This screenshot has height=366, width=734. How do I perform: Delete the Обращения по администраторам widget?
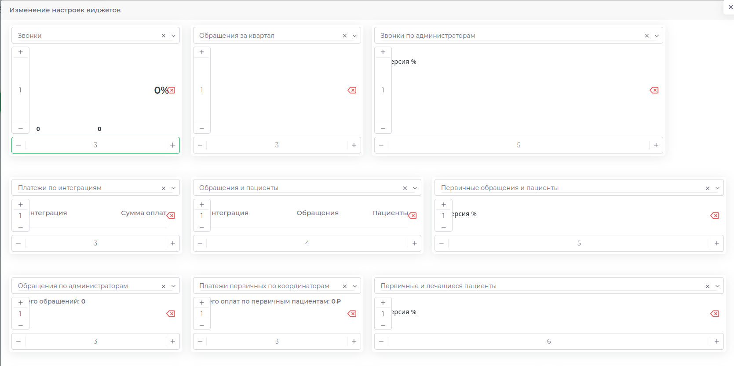tap(171, 314)
